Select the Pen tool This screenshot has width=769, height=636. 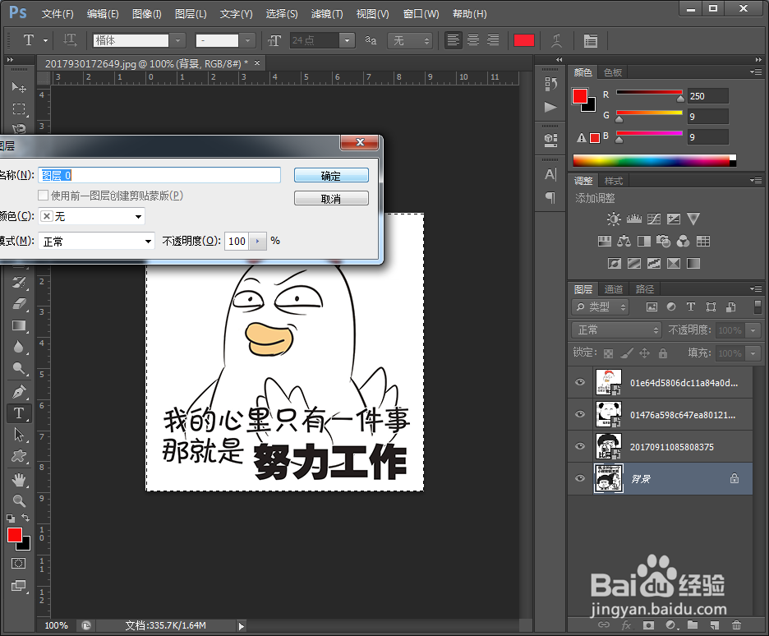pyautogui.click(x=19, y=392)
